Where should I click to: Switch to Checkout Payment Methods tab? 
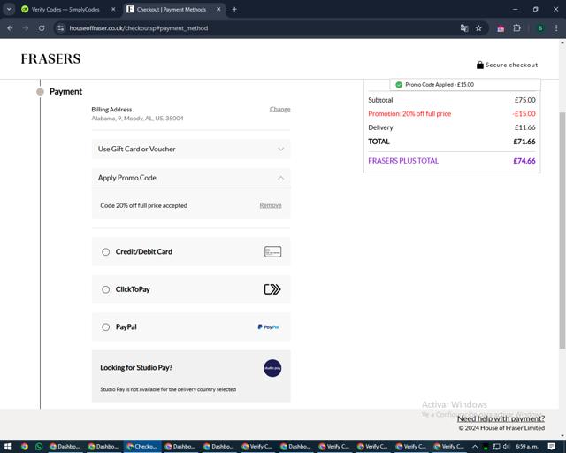coord(171,10)
